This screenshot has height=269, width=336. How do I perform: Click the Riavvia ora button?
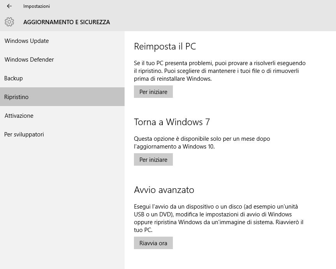point(153,243)
